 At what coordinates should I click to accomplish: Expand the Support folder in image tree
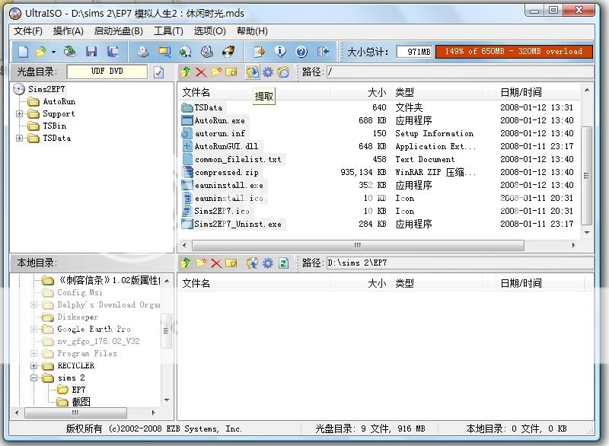click(19, 114)
